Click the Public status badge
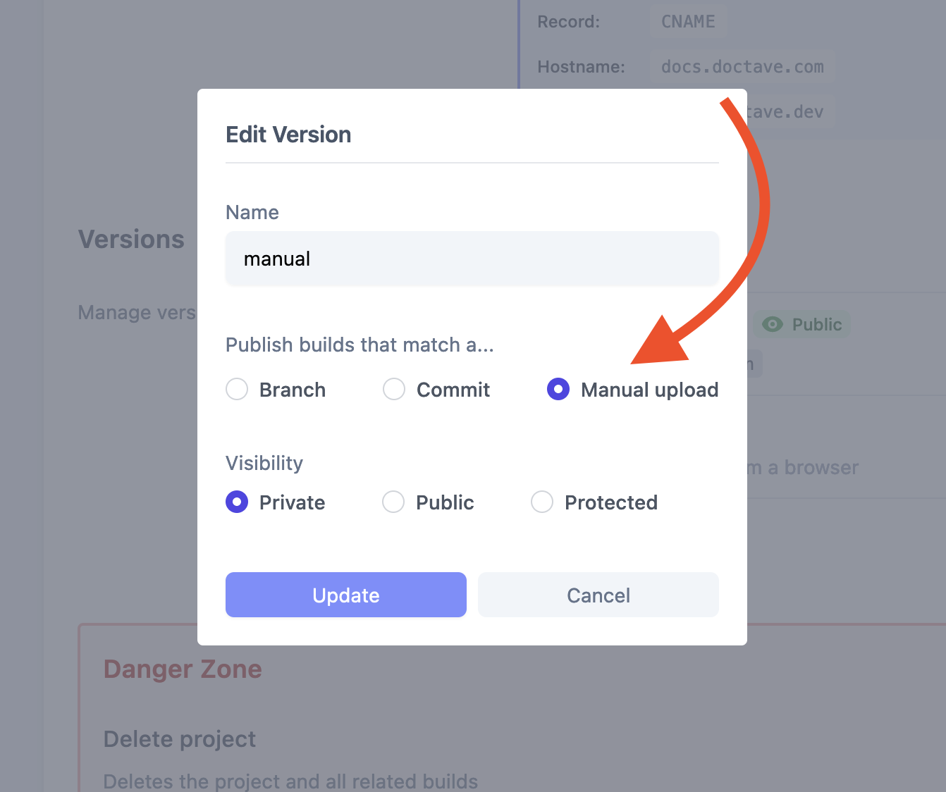This screenshot has width=946, height=792. point(801,324)
